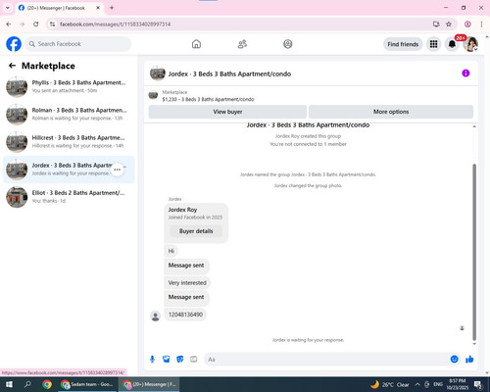The width and height of the screenshot is (490, 392).
Task: Open the Phyllis 3 Beds 3 Baths conversation
Action: pyautogui.click(x=69, y=86)
